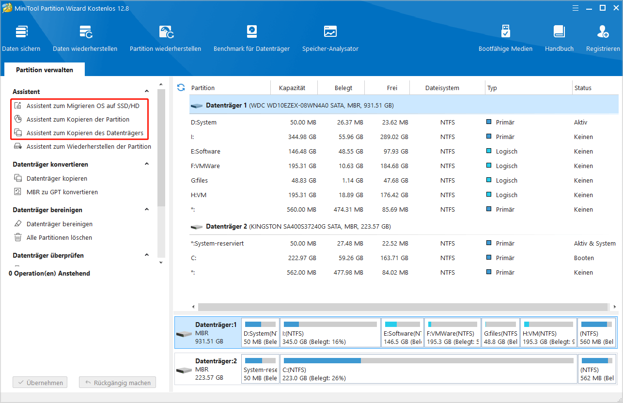Click Rückgängig machen button
Image resolution: width=623 pixels, height=403 pixels.
coord(118,383)
